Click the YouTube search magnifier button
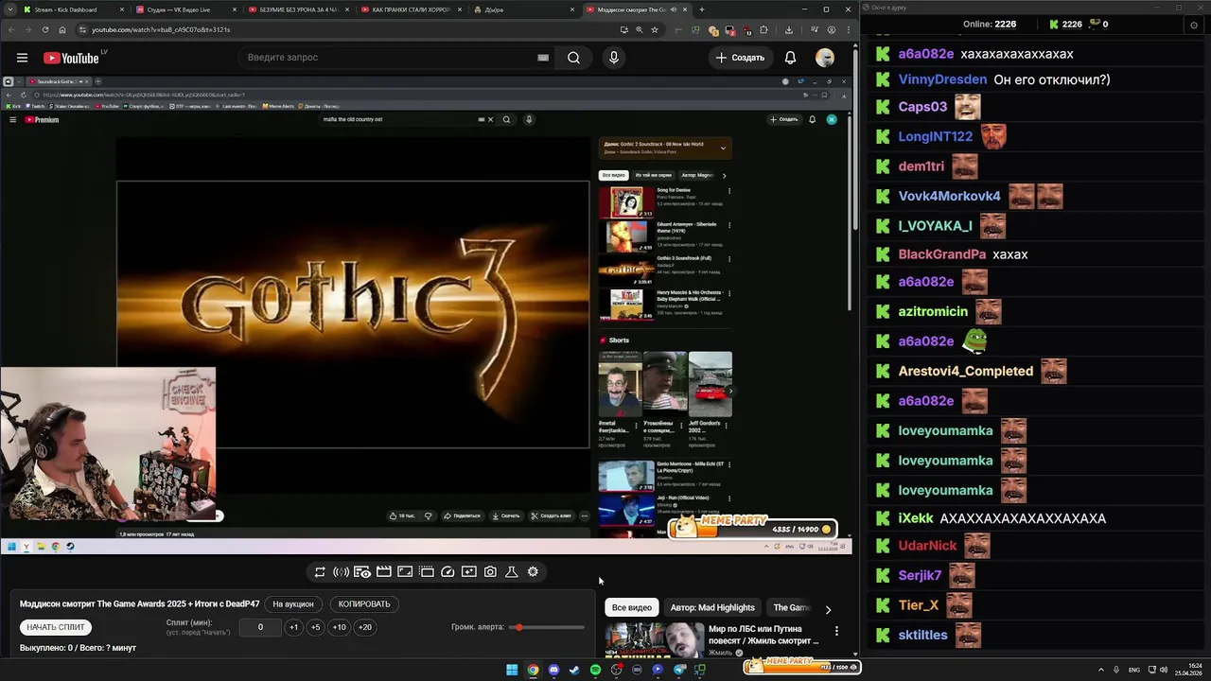 [x=573, y=58]
